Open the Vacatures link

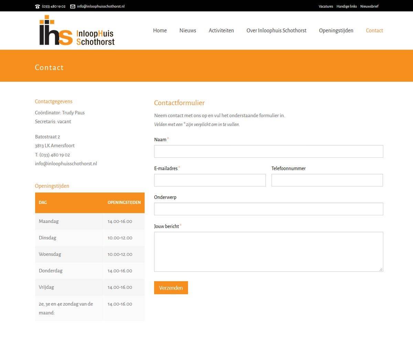[x=326, y=6]
